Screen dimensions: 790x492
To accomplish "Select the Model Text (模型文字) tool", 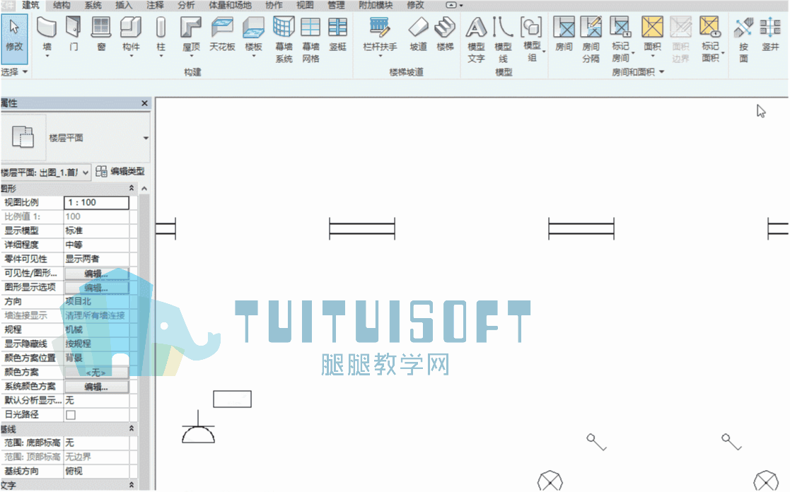I will point(476,40).
